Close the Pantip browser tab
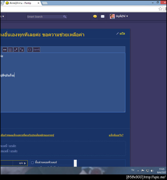Screen dimensions: 167x180 (x=38, y=3)
